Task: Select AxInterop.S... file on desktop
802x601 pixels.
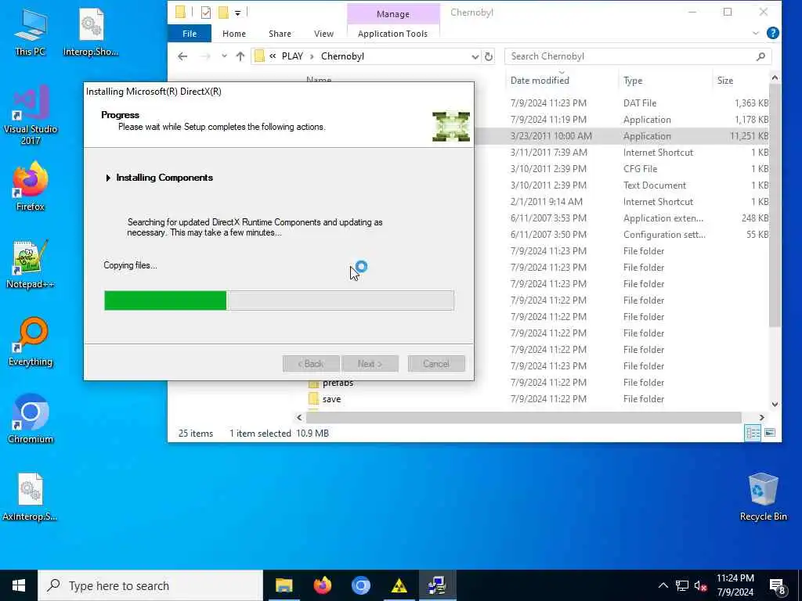Action: pos(31,497)
